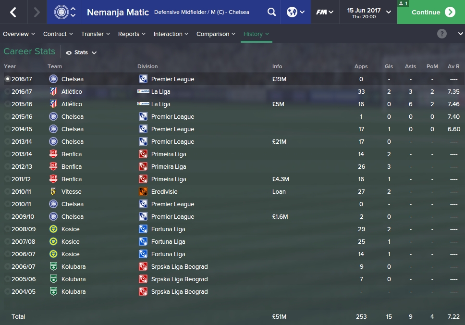Viewport: 465px width, 325px height.
Task: Click Atlético badge in 2016/17 row
Action: click(53, 91)
